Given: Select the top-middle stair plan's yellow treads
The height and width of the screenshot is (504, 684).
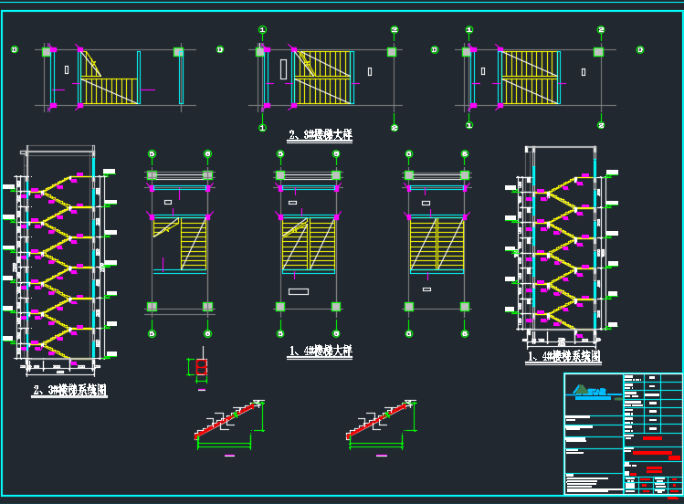Looking at the screenshot, I should coord(322,78).
